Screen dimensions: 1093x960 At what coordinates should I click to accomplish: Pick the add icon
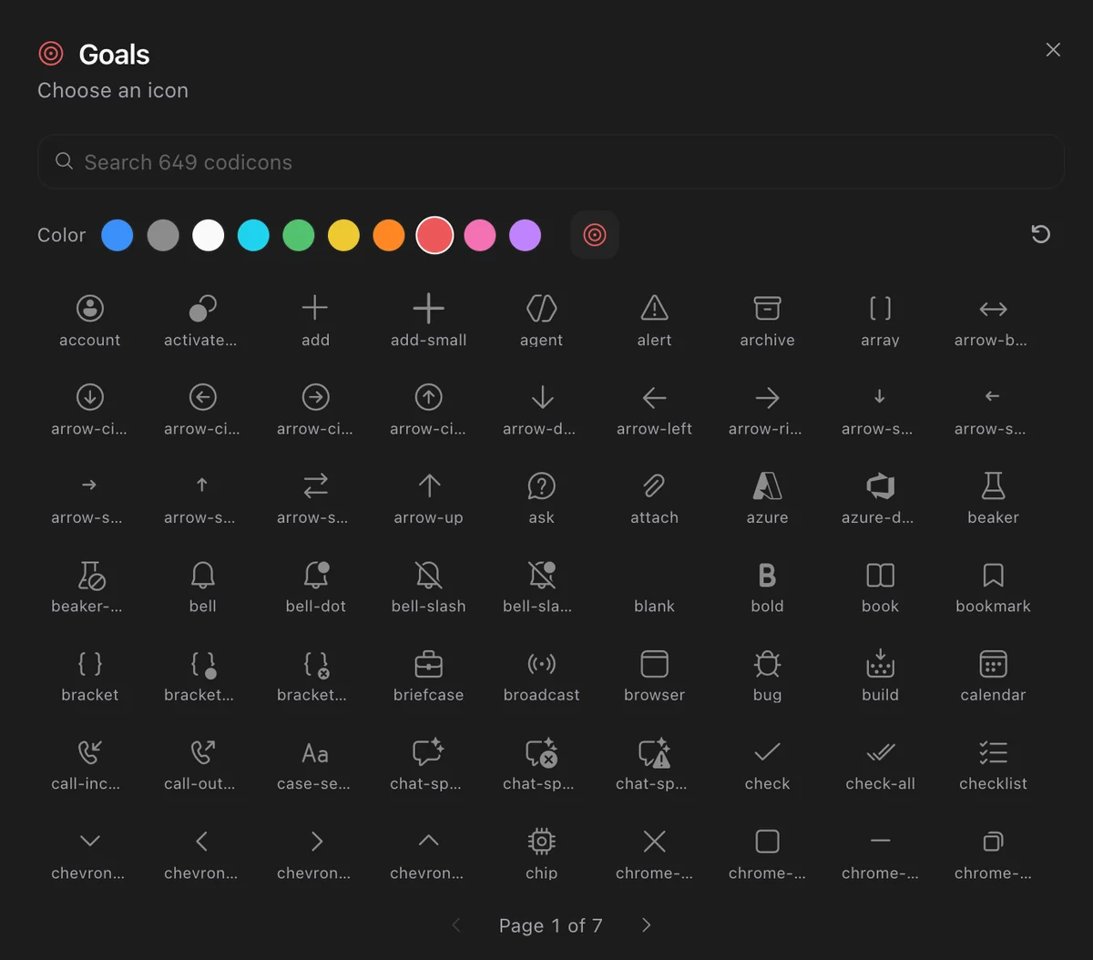(315, 321)
